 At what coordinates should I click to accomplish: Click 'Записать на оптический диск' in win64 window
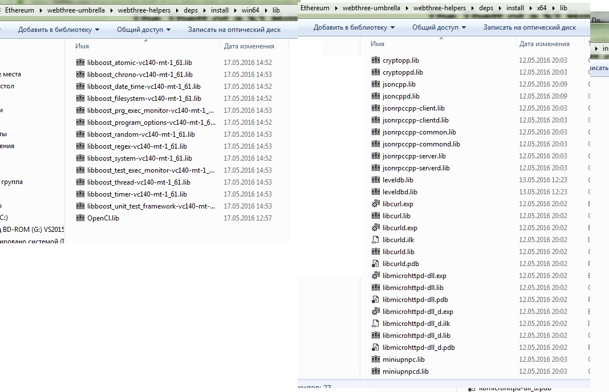click(x=234, y=30)
